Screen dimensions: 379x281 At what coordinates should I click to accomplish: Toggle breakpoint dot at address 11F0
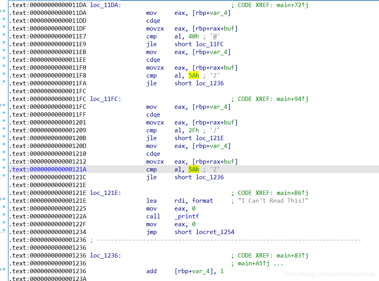click(x=4, y=66)
